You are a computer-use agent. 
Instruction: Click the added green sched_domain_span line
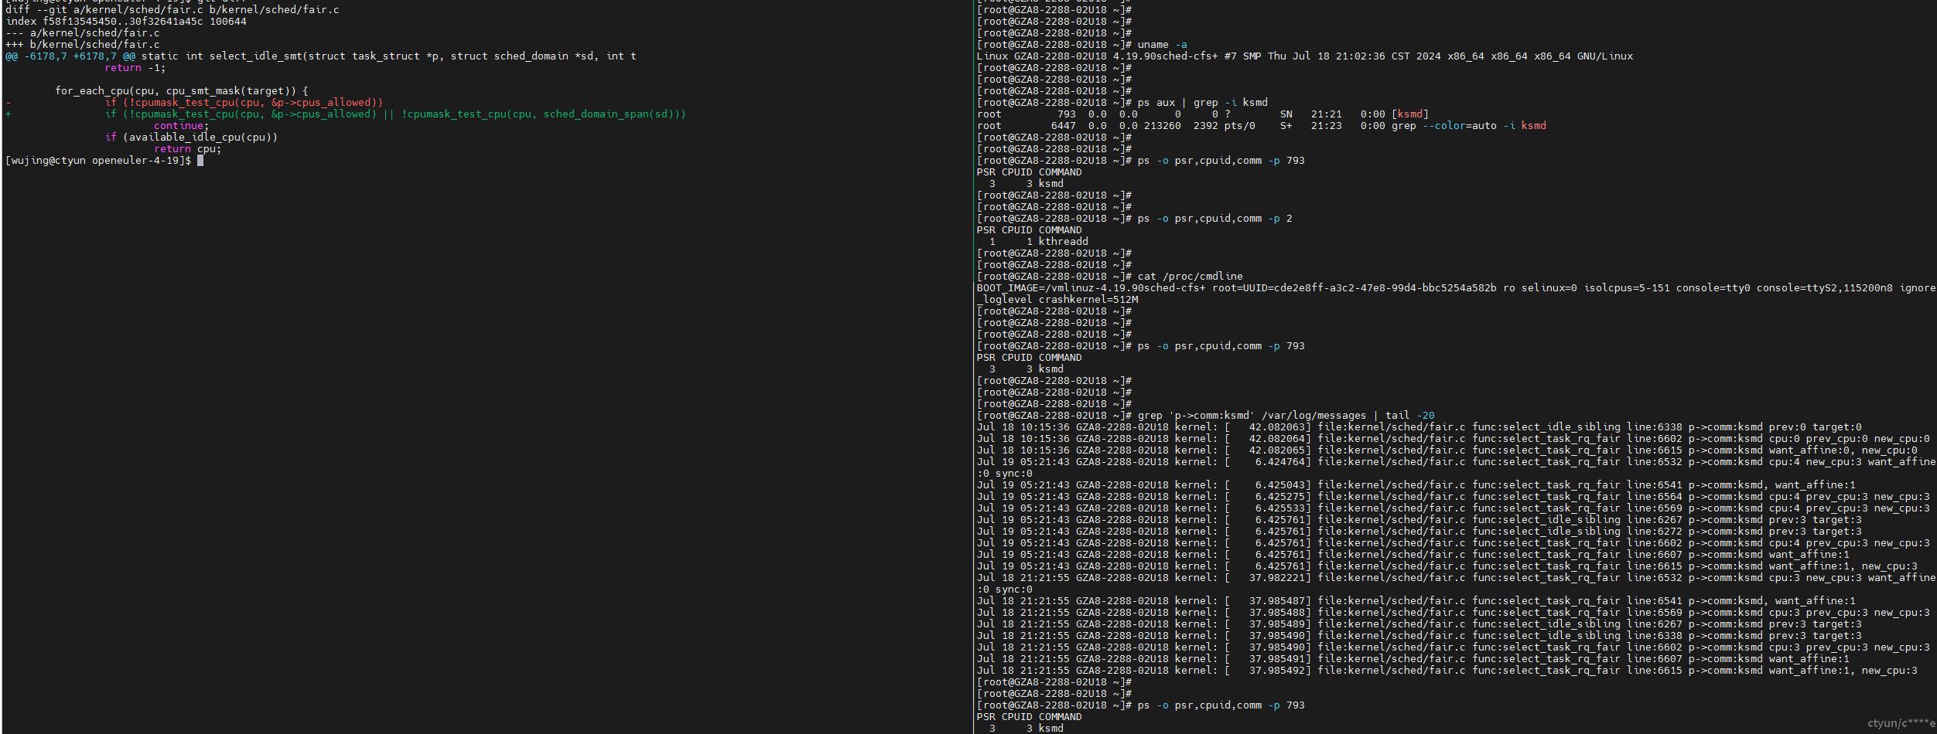(346, 114)
